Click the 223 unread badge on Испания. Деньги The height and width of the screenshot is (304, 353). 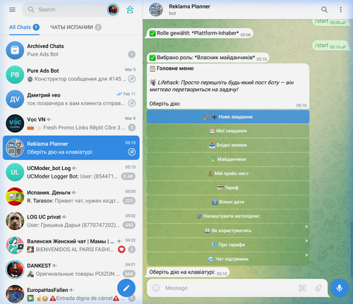click(x=129, y=200)
